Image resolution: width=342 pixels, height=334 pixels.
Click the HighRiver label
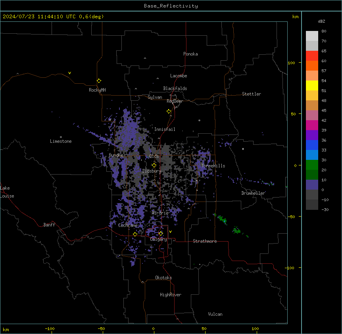coord(171,295)
